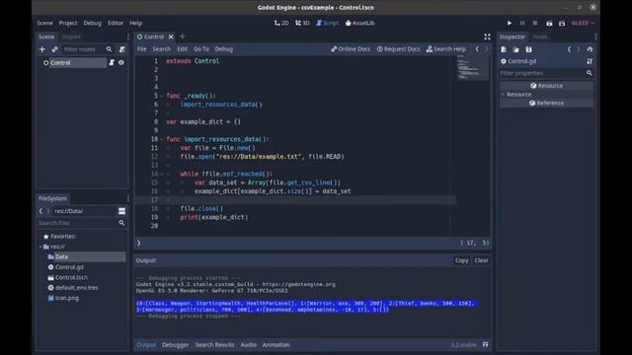
Task: Select the Data folder
Action: point(61,256)
